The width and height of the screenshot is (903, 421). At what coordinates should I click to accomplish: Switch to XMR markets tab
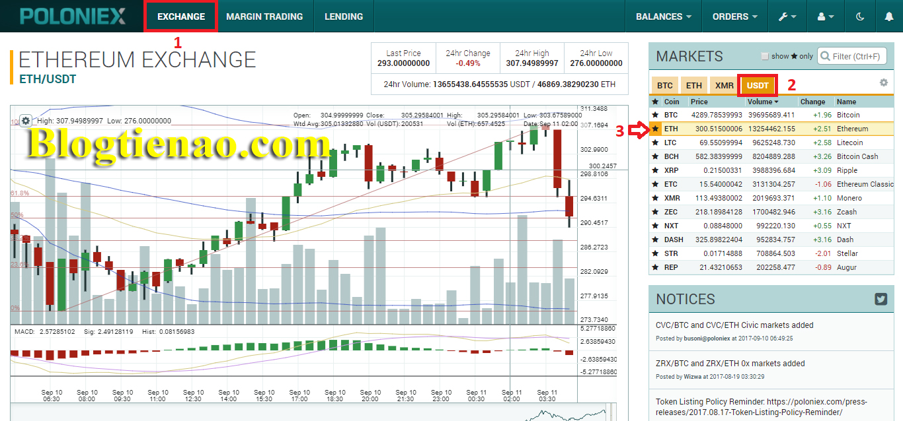coord(724,86)
